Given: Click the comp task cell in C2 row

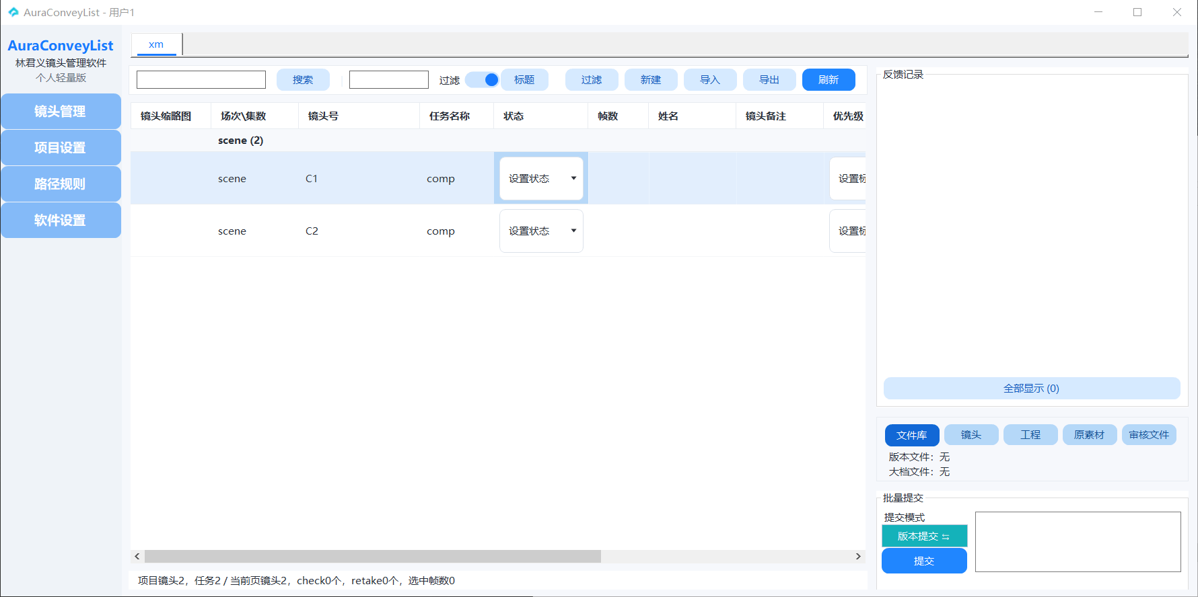Looking at the screenshot, I should tap(457, 231).
